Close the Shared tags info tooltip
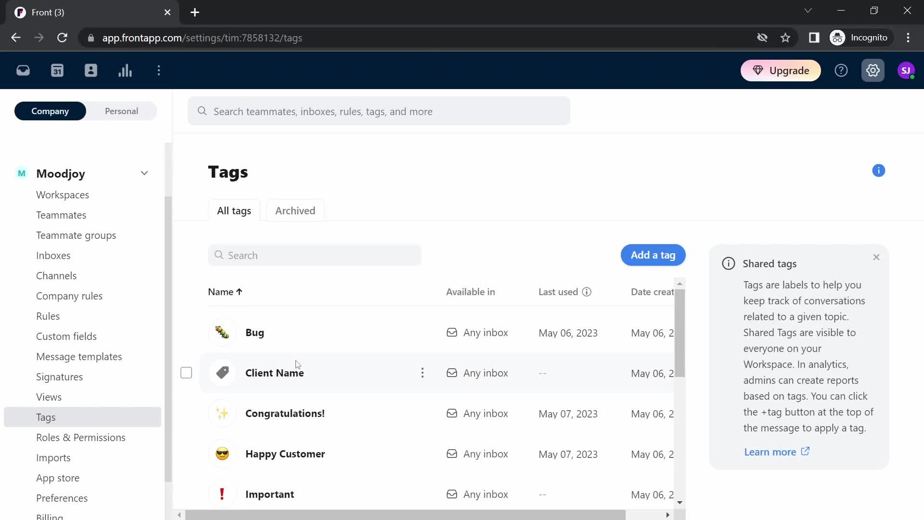The width and height of the screenshot is (924, 520). 876,257
